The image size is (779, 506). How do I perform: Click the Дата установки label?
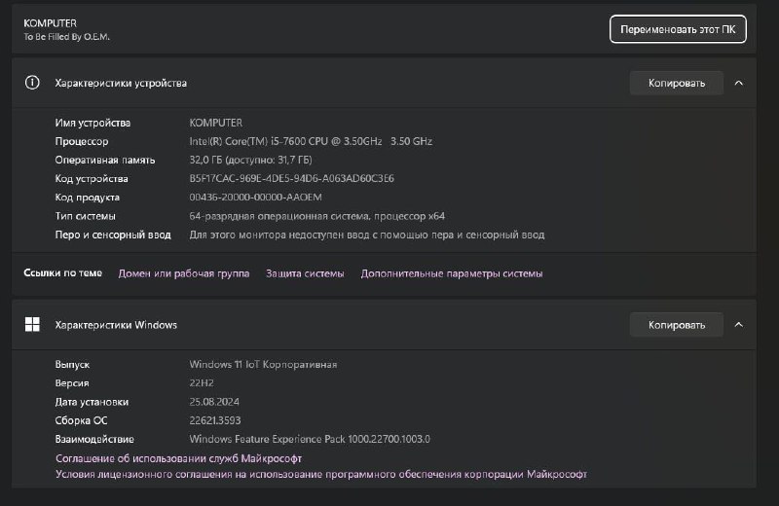pyautogui.click(x=92, y=402)
